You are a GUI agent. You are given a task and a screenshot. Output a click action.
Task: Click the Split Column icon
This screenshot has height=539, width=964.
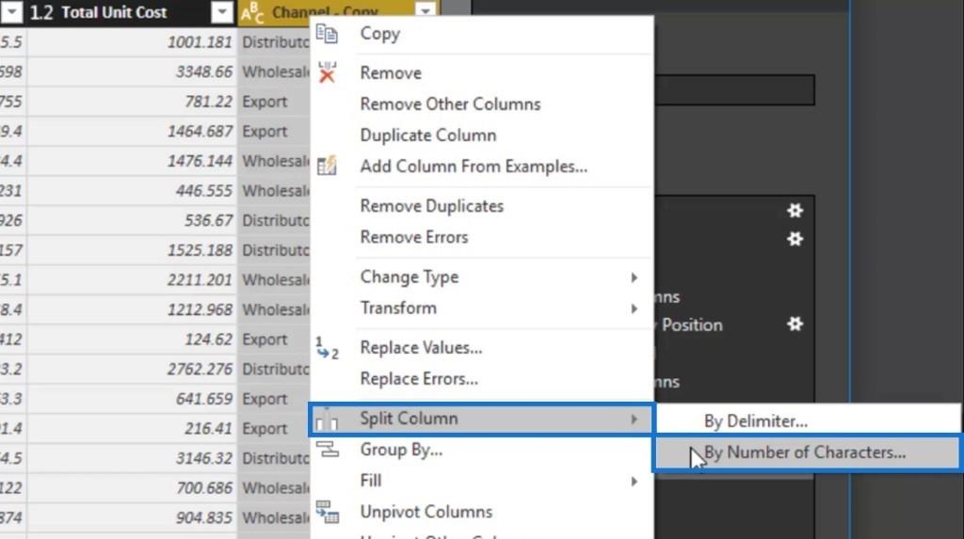[x=327, y=419]
